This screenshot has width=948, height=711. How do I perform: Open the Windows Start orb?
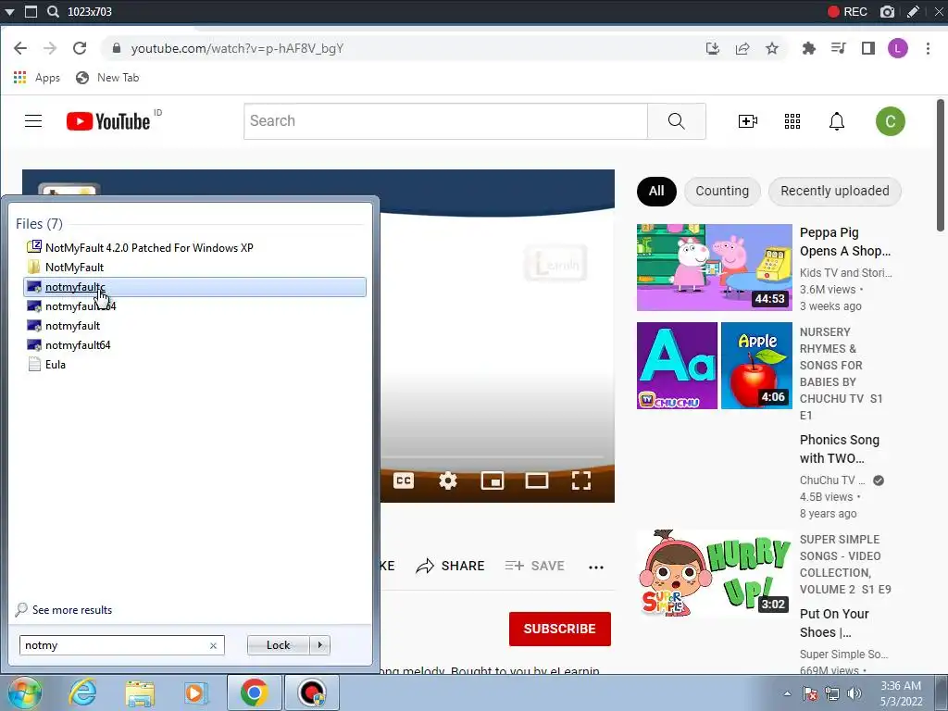click(x=24, y=692)
